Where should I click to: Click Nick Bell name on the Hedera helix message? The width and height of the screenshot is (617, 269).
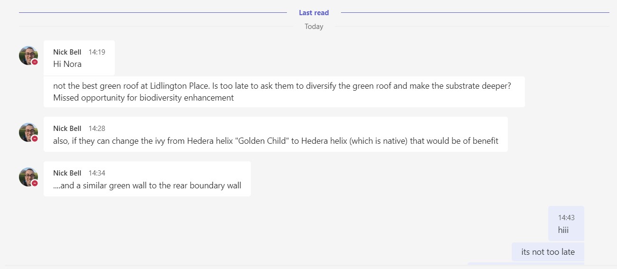pos(67,129)
